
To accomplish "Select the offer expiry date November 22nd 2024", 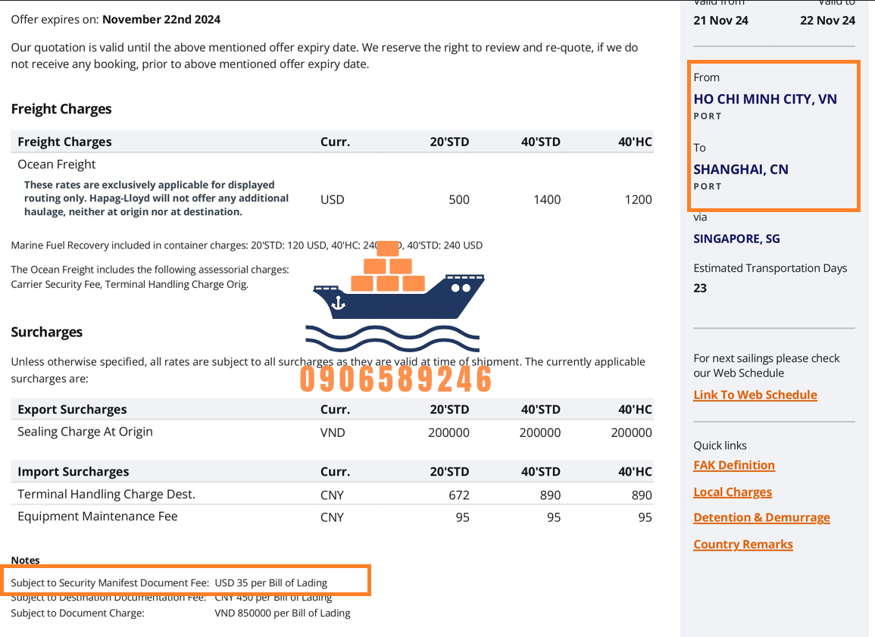I will click(x=161, y=20).
